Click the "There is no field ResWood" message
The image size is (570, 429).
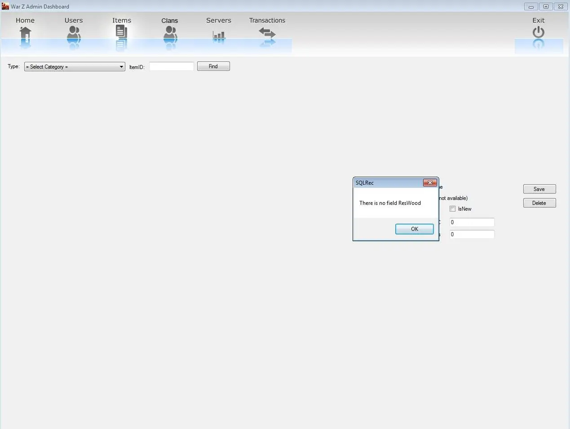click(390, 203)
